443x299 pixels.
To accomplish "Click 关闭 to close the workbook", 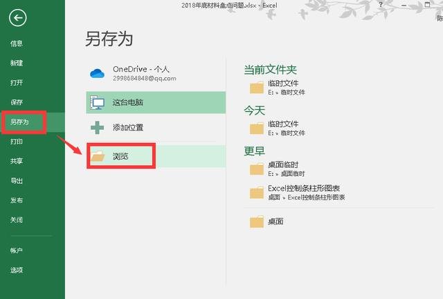I will 17,220.
